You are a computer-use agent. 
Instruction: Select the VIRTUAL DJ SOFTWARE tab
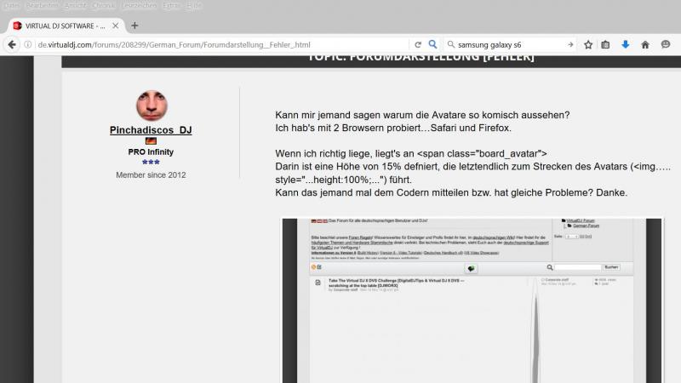click(66, 26)
